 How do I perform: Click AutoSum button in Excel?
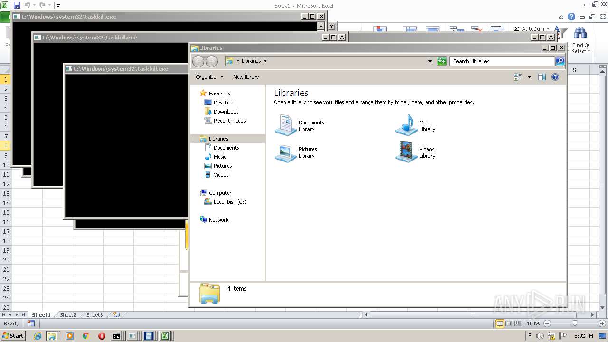[x=529, y=29]
